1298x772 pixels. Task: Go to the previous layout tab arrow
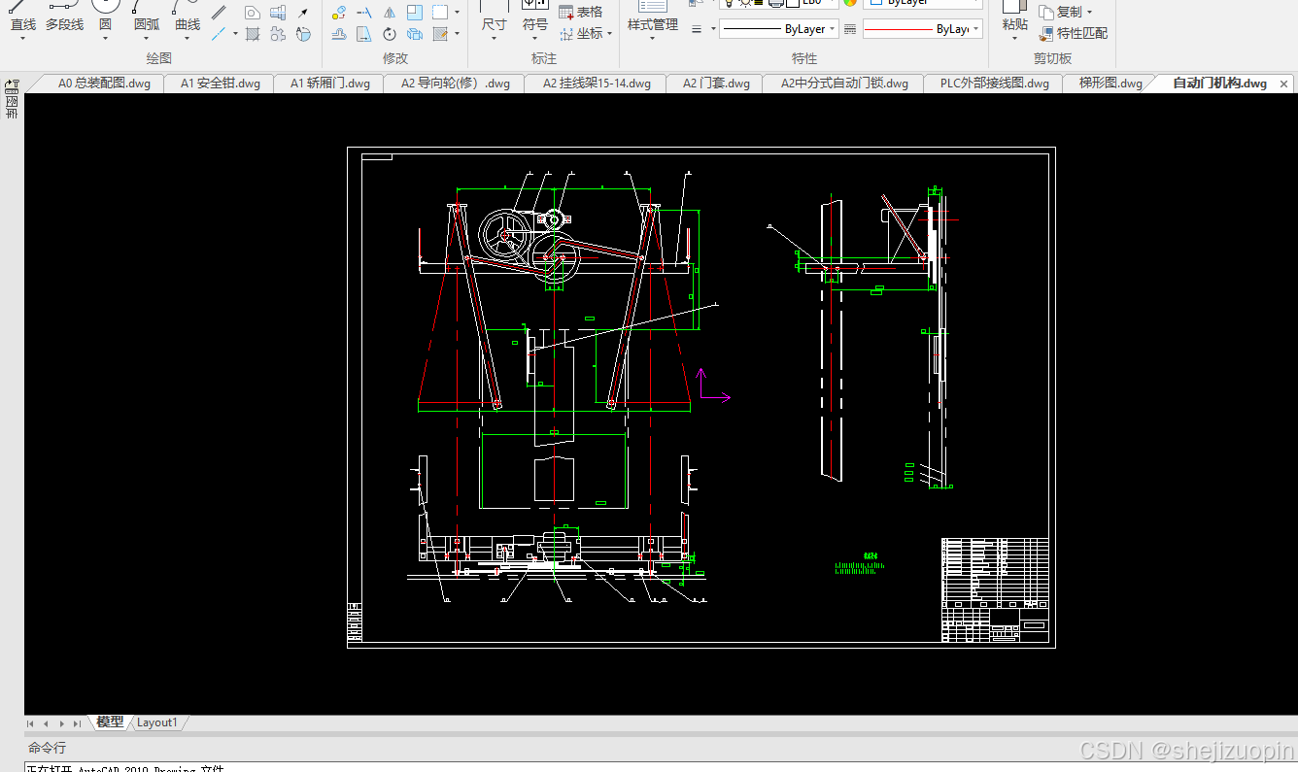46,723
